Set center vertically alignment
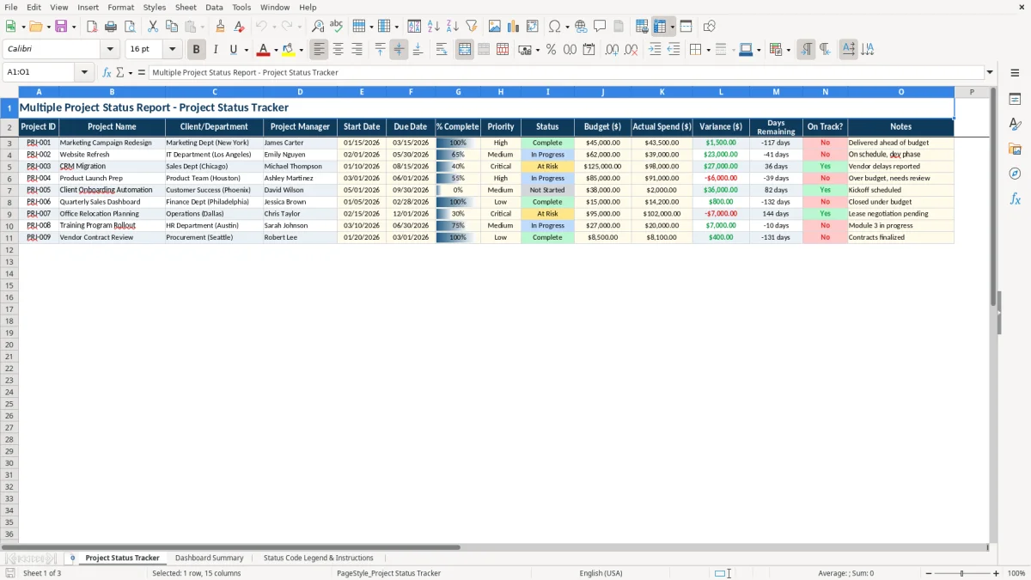This screenshot has height=580, width=1031. point(399,50)
